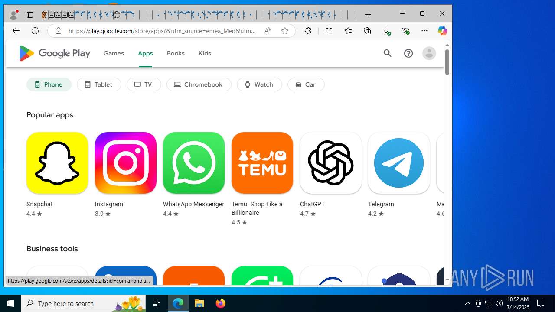
Task: Open the Telegram title link
Action: pos(381,204)
